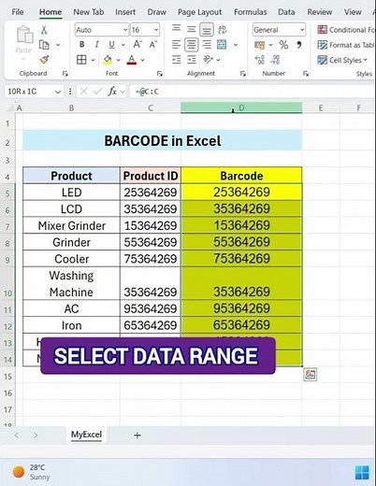Click Align Right icon
This screenshot has width=376, height=486.
pos(207,45)
